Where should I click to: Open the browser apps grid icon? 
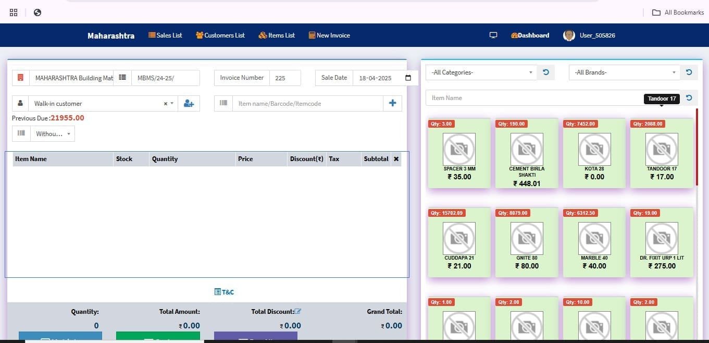(x=14, y=13)
